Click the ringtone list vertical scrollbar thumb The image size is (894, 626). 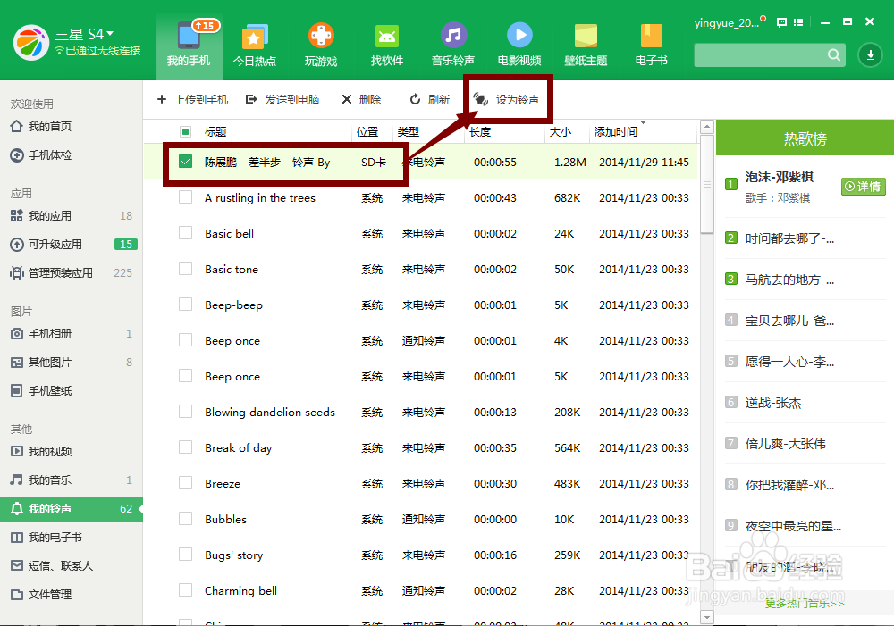coord(707,184)
